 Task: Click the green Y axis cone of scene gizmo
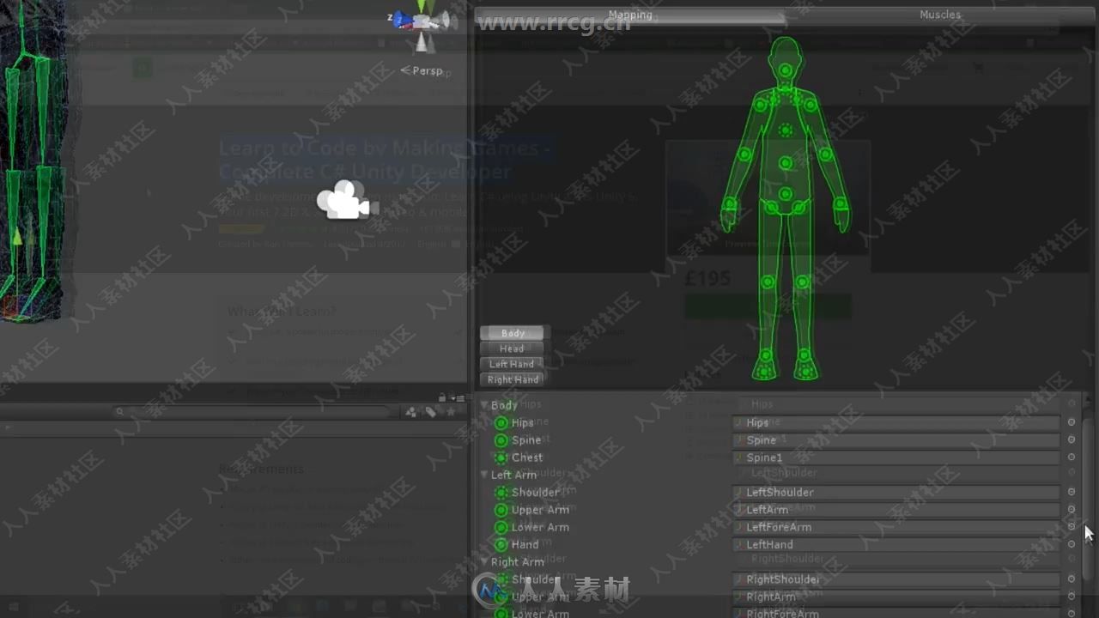422,6
